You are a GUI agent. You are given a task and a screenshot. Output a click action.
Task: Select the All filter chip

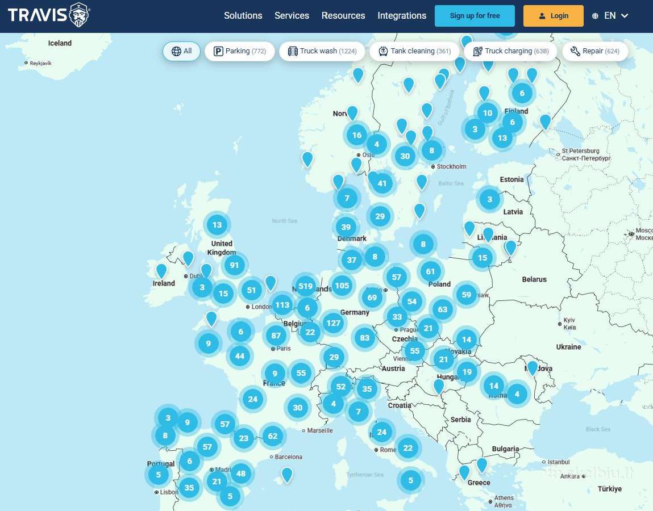[x=181, y=51]
